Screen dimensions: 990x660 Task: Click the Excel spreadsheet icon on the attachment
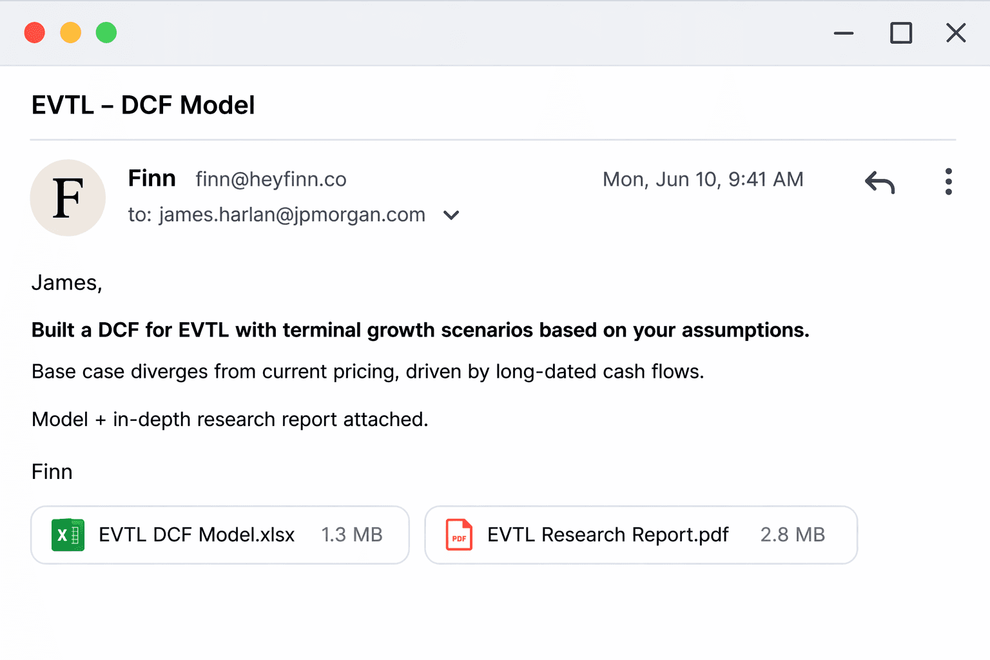coord(68,535)
